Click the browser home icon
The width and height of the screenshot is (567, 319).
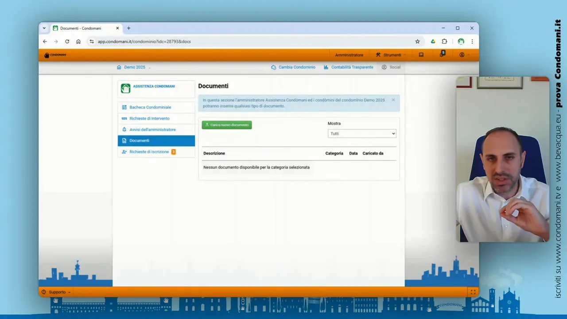point(78,41)
